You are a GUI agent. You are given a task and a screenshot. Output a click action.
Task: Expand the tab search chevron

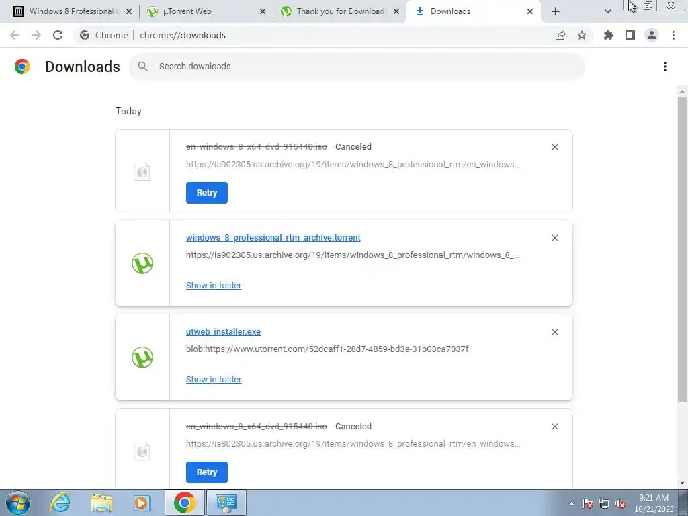(x=607, y=11)
